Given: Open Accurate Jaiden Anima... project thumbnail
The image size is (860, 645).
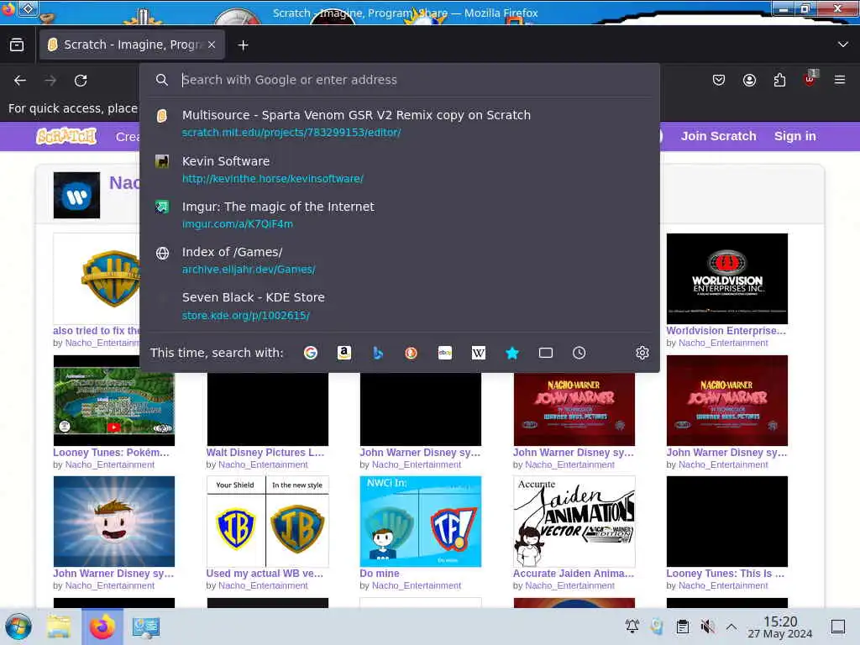Looking at the screenshot, I should 574,521.
